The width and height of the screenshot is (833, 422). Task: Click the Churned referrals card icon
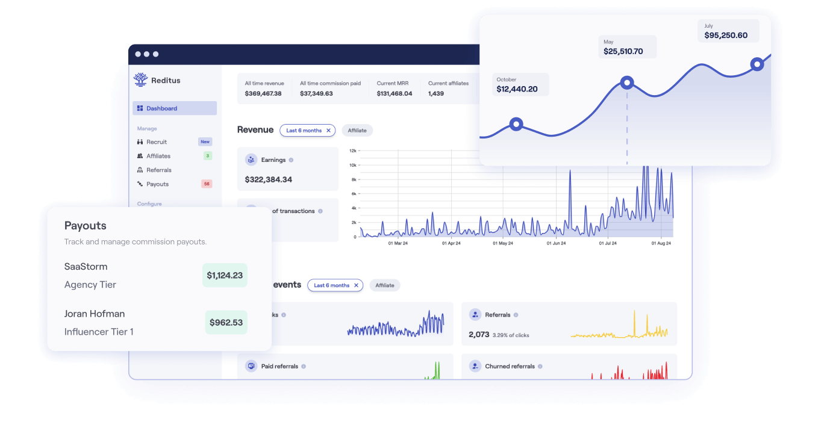click(x=475, y=366)
